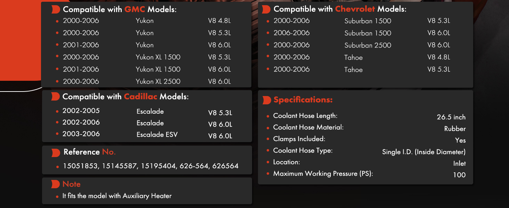Click the 'Rubber' material value
Screen dimensions: 509x208
click(x=455, y=129)
